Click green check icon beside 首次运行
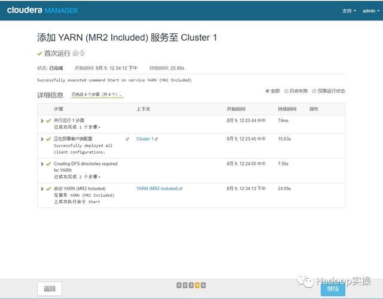The image size is (383, 299). click(39, 53)
